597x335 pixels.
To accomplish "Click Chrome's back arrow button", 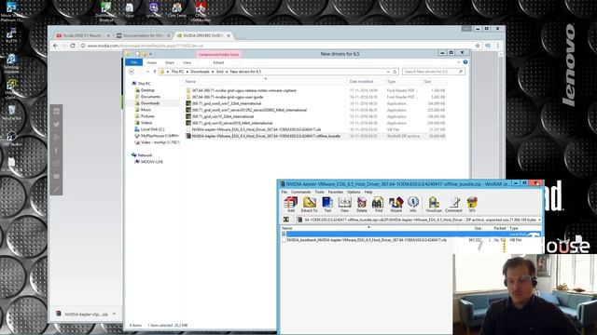I will 56,46.
